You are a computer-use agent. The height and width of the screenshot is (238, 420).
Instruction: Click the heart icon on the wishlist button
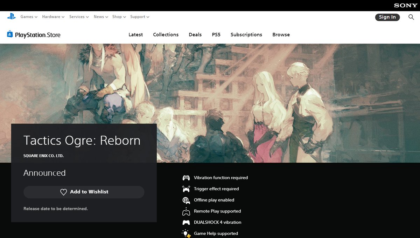click(63, 192)
